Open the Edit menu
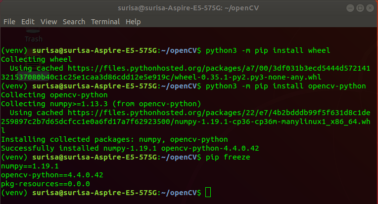Viewport: 378px width, 204px height. (28, 22)
